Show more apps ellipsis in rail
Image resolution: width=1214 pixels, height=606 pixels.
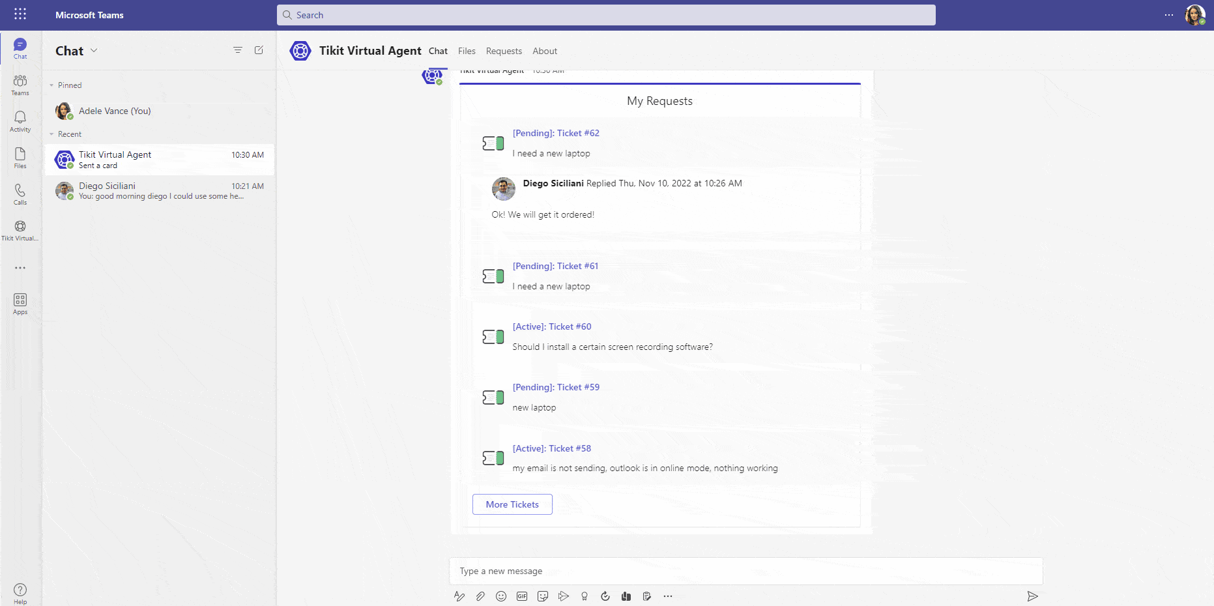(x=20, y=268)
